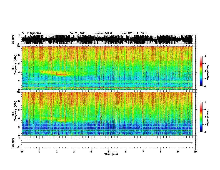Pick the ch.2 spectrogram color bar
The height and width of the screenshot is (170, 220).
[x=201, y=117]
